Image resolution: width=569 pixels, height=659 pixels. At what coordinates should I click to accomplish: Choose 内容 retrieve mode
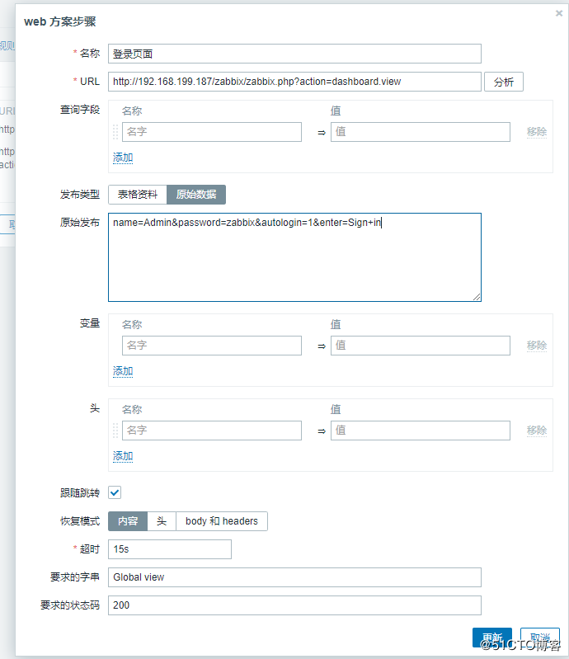pos(128,521)
